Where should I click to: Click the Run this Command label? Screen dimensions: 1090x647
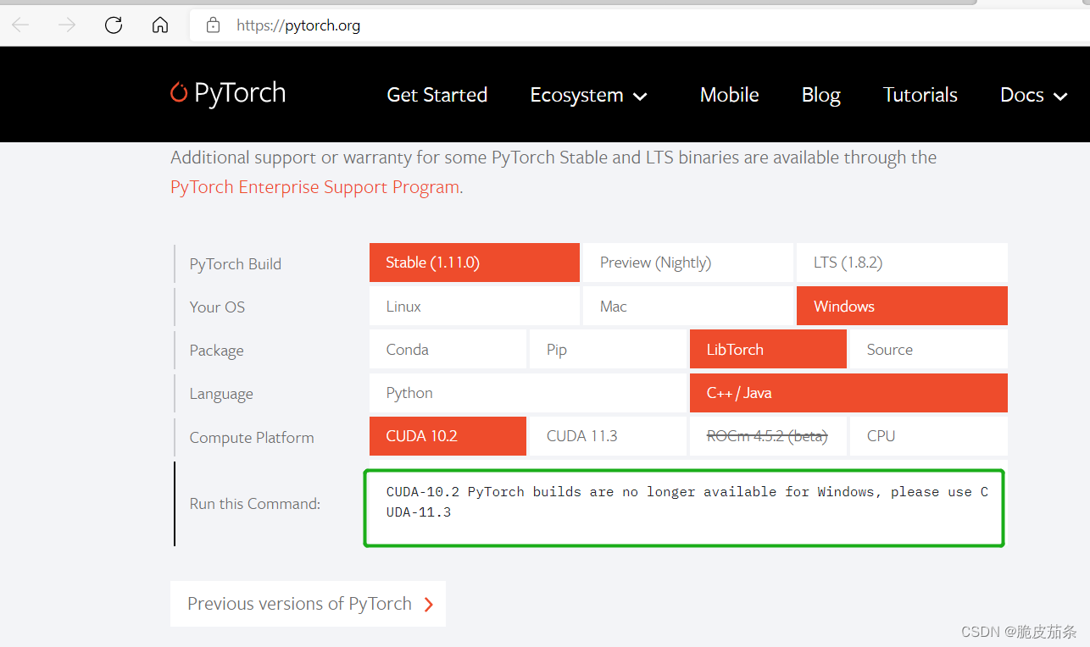pyautogui.click(x=255, y=504)
